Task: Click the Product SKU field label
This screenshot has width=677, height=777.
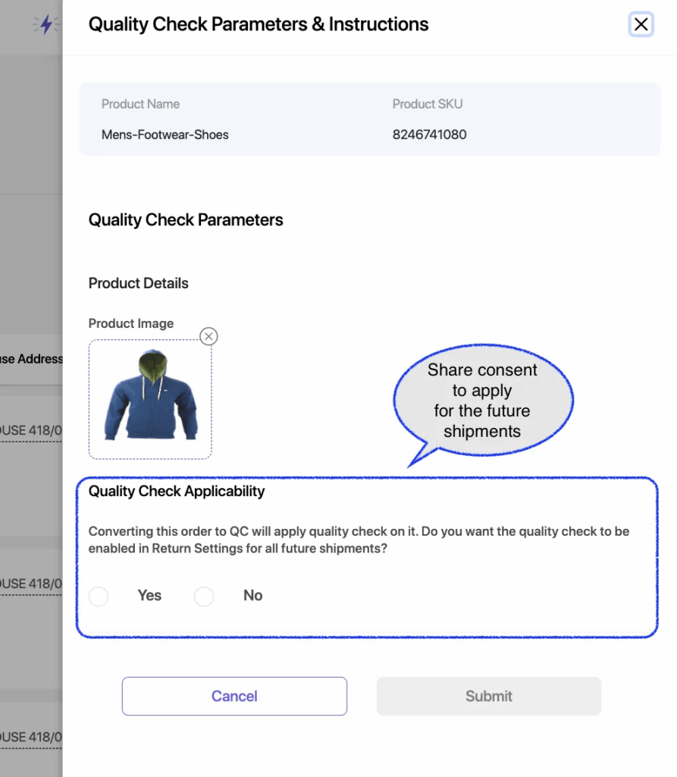Action: 427,104
